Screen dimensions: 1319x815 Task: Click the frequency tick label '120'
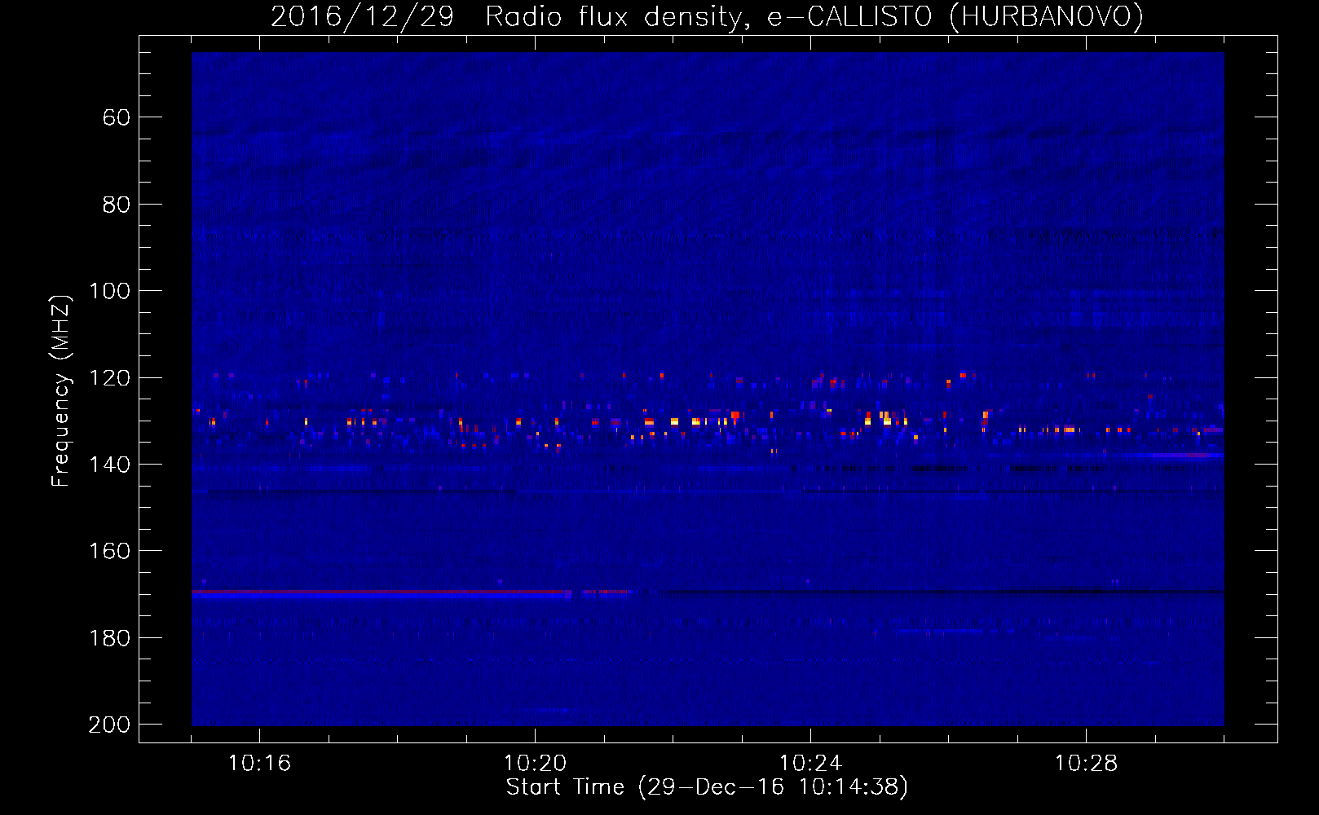(x=109, y=378)
